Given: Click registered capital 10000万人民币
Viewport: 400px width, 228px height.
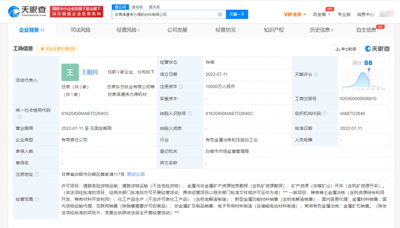Looking at the screenshot, I should 220,86.
